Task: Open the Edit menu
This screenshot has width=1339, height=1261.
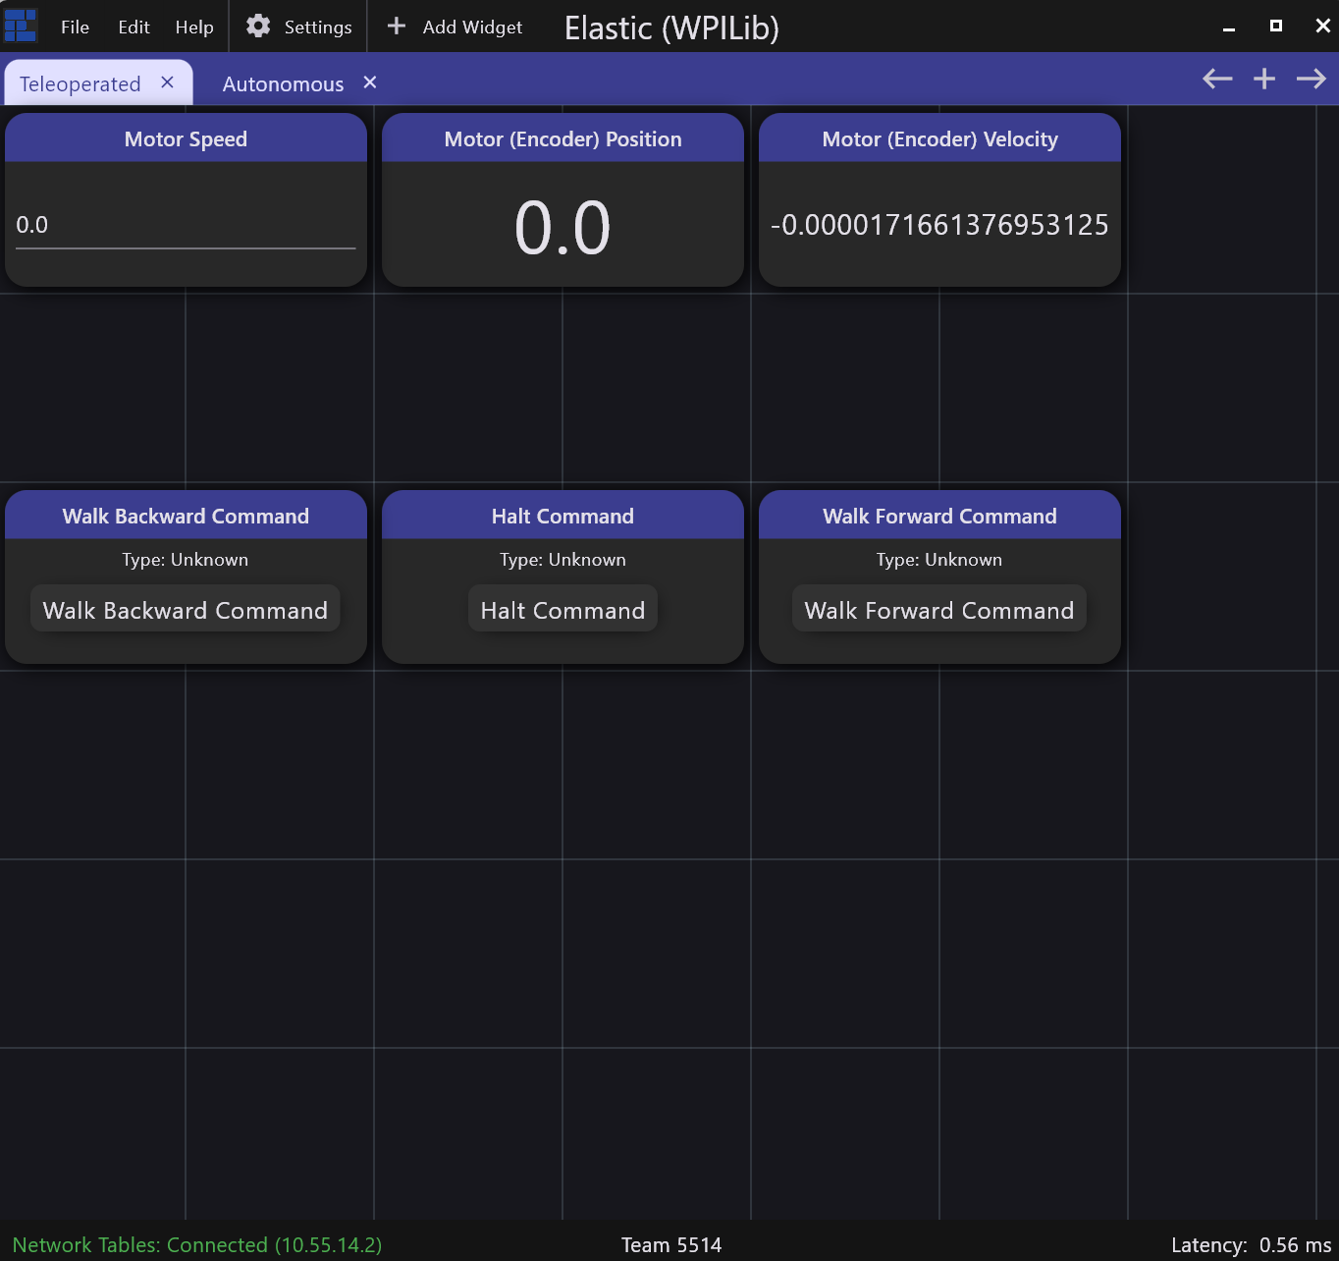Action: tap(134, 27)
